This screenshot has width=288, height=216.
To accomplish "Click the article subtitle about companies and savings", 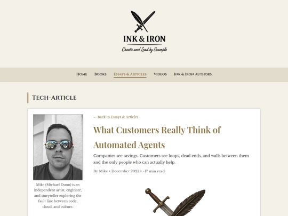I will 171,159.
